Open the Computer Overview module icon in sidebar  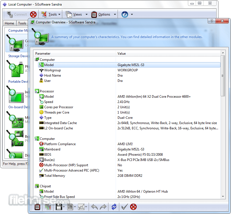15,43
